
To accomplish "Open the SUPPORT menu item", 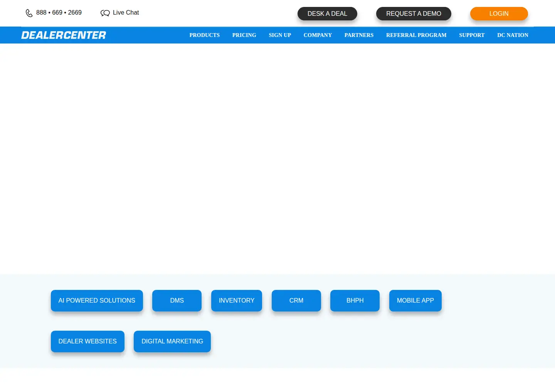I will click(472, 35).
